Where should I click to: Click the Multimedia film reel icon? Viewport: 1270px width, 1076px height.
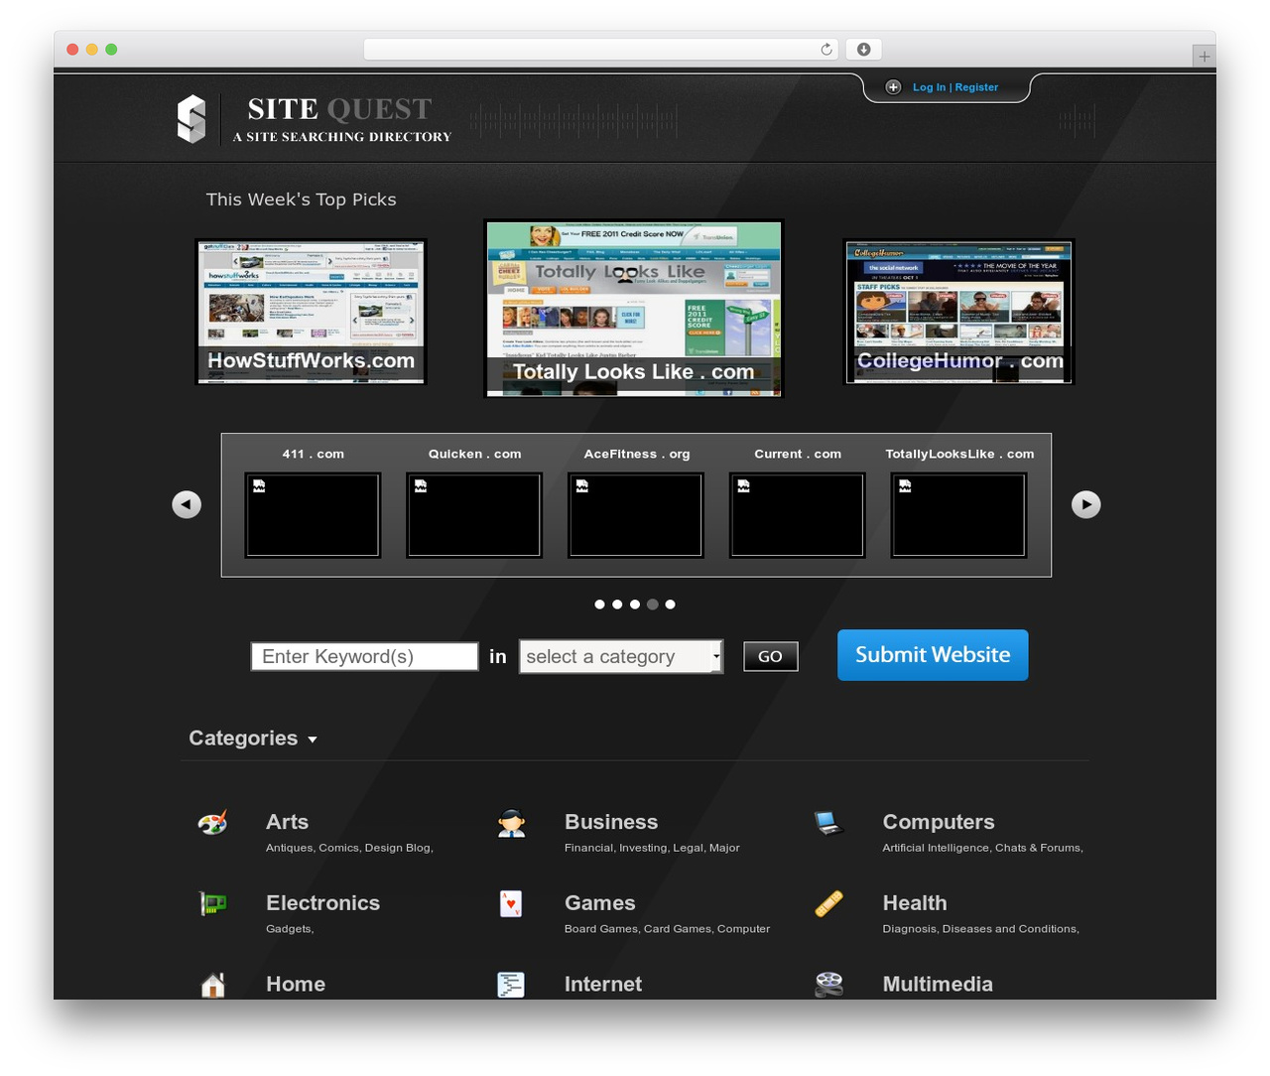click(828, 985)
